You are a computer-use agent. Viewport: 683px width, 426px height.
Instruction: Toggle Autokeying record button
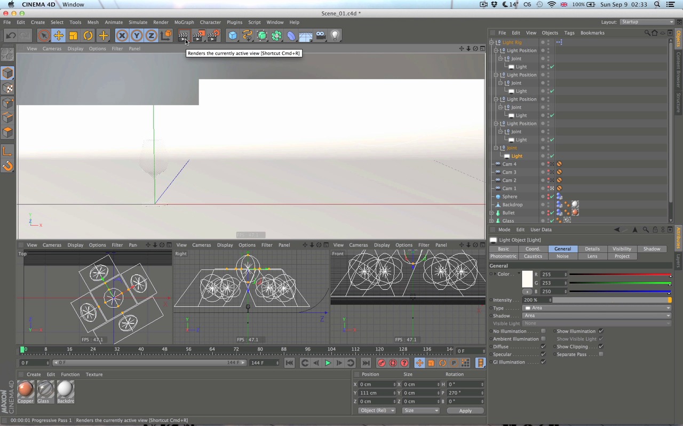pos(393,363)
